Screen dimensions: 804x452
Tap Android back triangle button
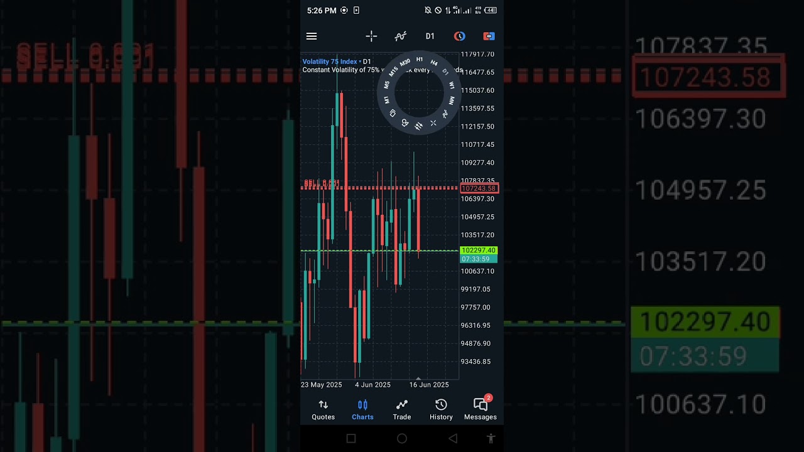point(453,438)
